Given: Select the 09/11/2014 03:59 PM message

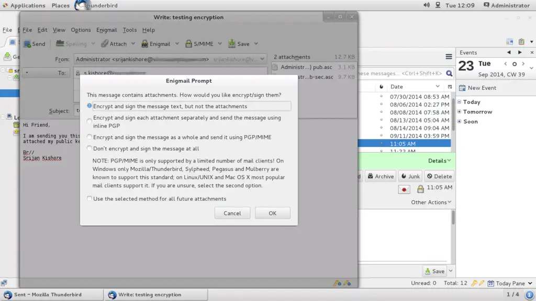Looking at the screenshot, I should coord(405,136).
